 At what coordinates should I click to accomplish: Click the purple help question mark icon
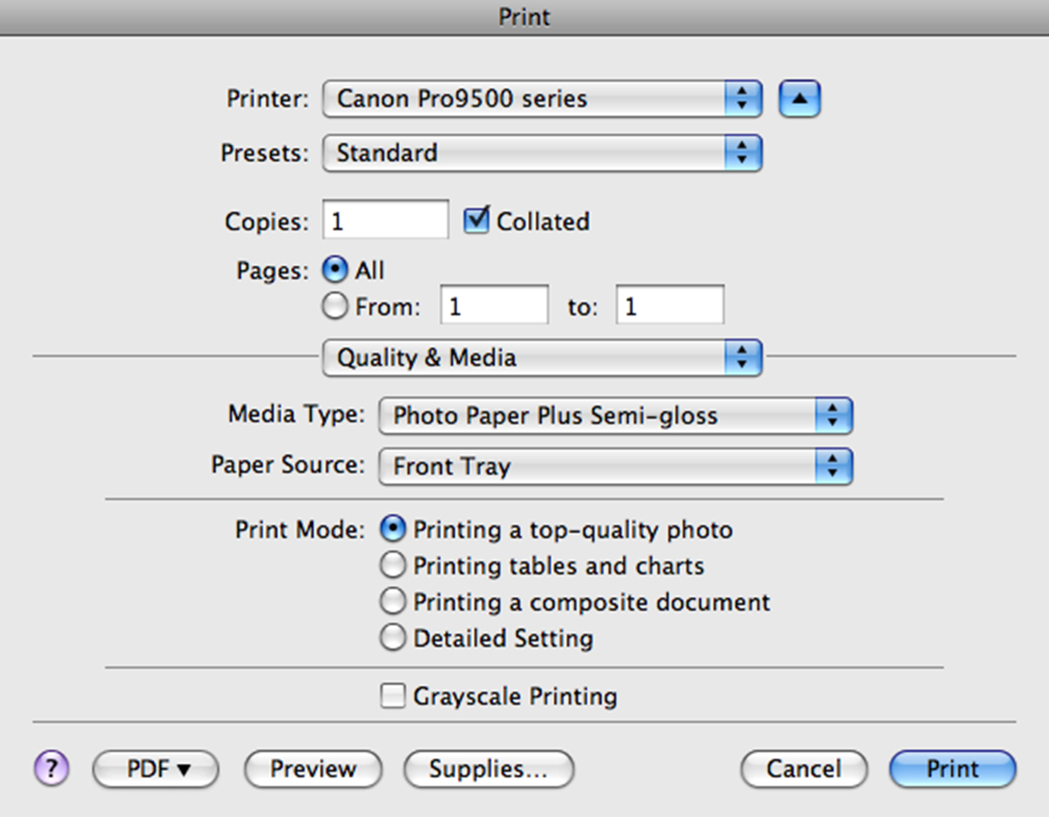click(51, 768)
